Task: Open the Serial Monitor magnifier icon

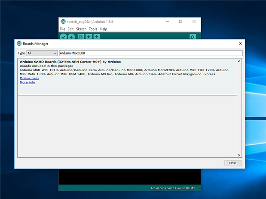Action: pos(193,37)
